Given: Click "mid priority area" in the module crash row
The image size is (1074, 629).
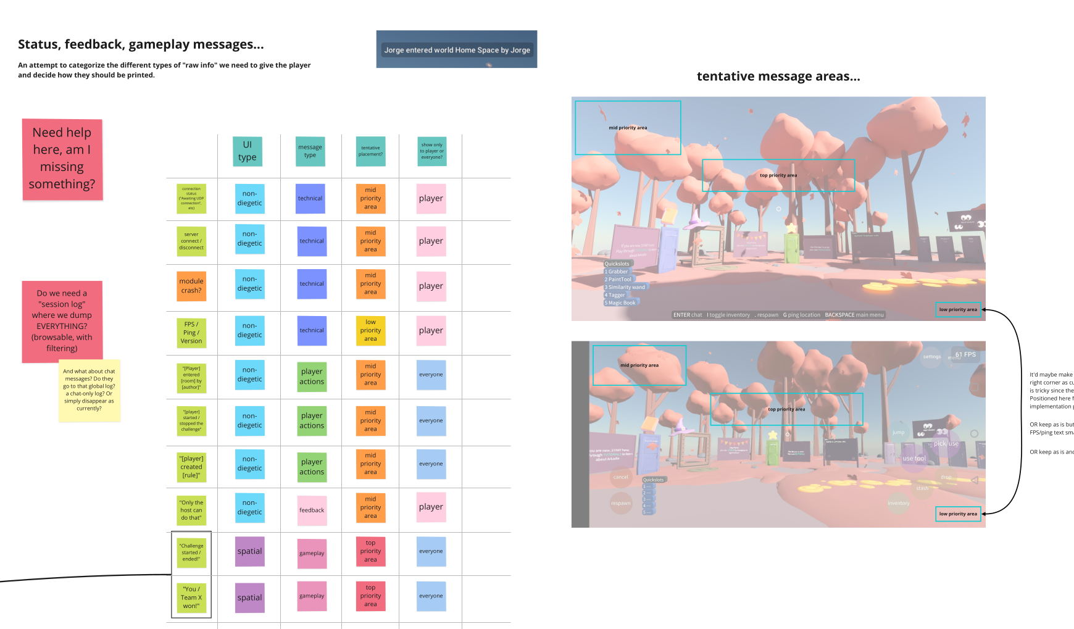Looking at the screenshot, I should pyautogui.click(x=370, y=284).
